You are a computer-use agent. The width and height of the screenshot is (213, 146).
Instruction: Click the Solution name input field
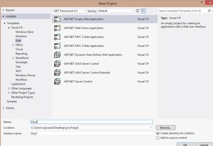92,133
